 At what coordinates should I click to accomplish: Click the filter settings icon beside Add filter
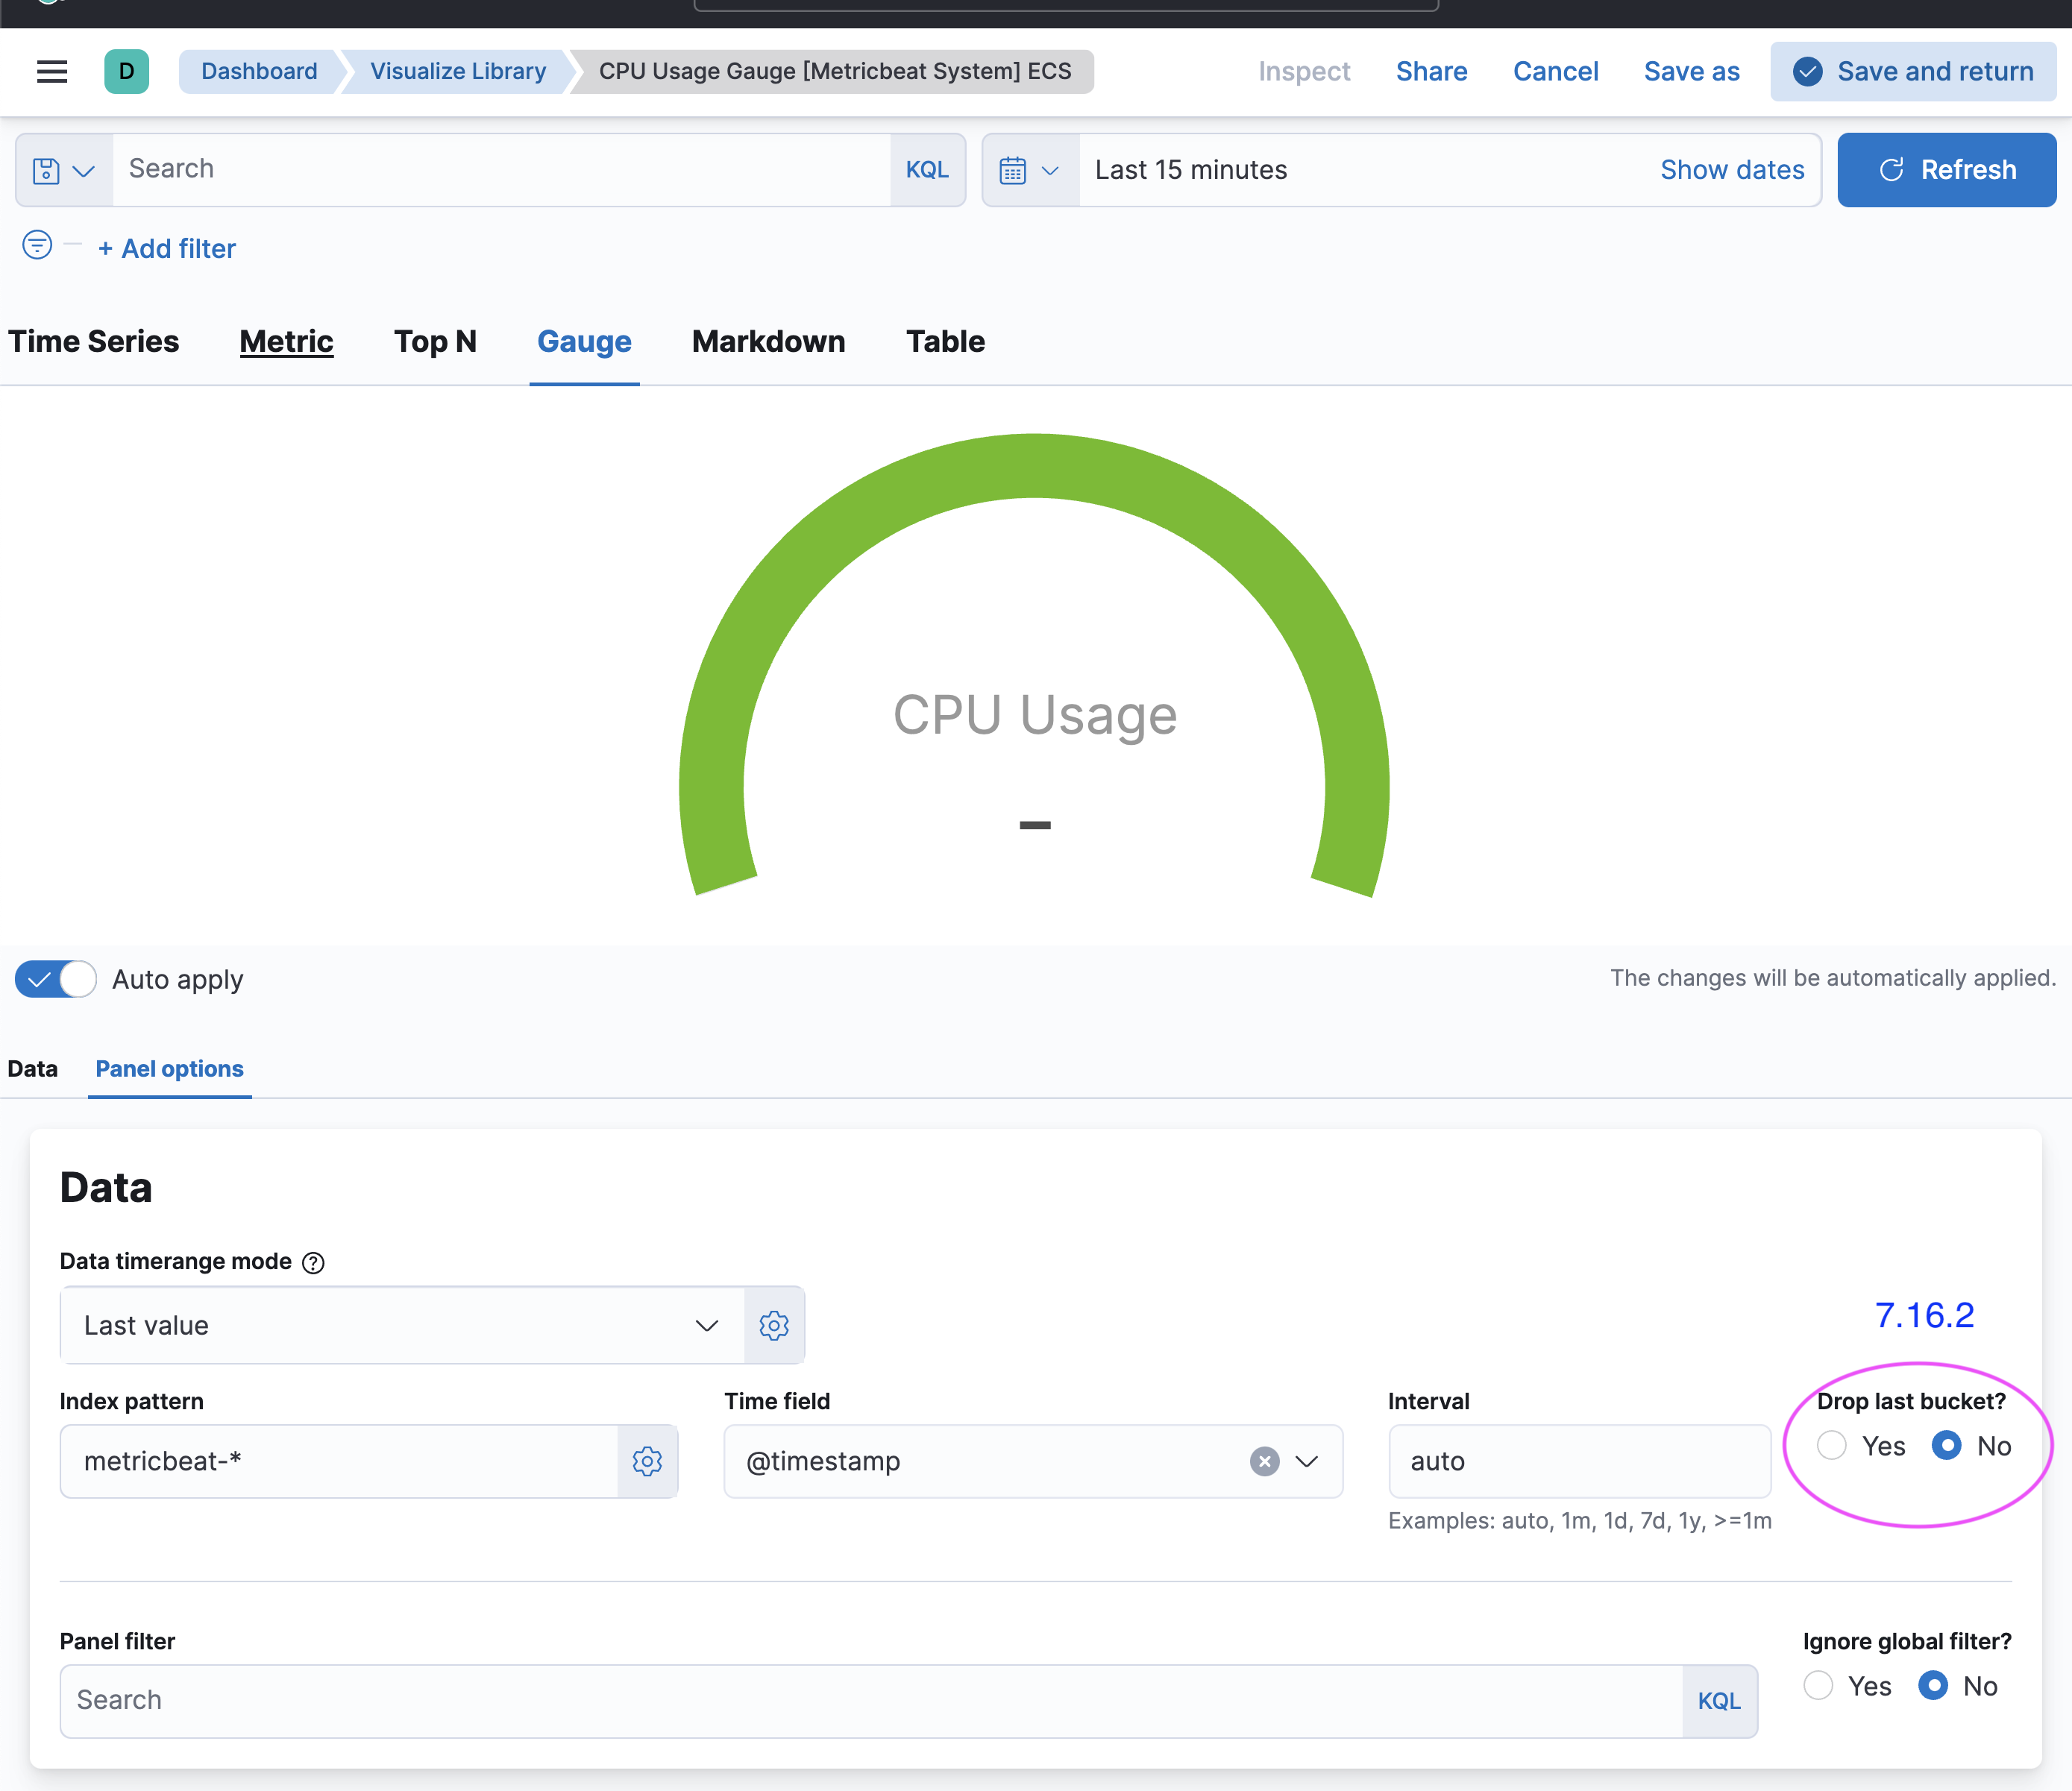point(36,245)
